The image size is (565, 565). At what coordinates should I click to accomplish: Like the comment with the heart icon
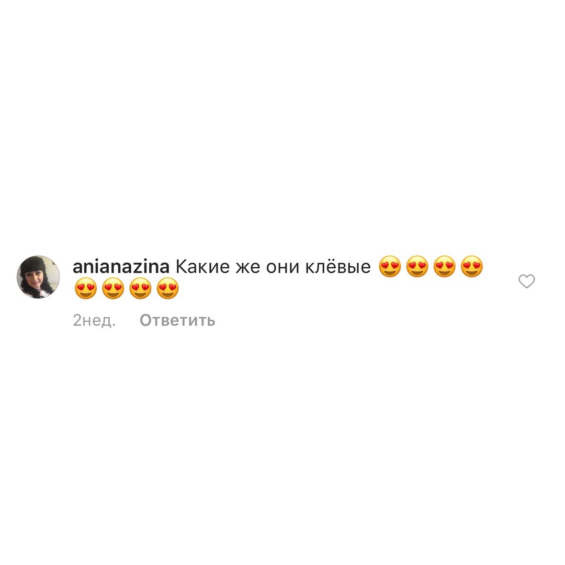(526, 281)
